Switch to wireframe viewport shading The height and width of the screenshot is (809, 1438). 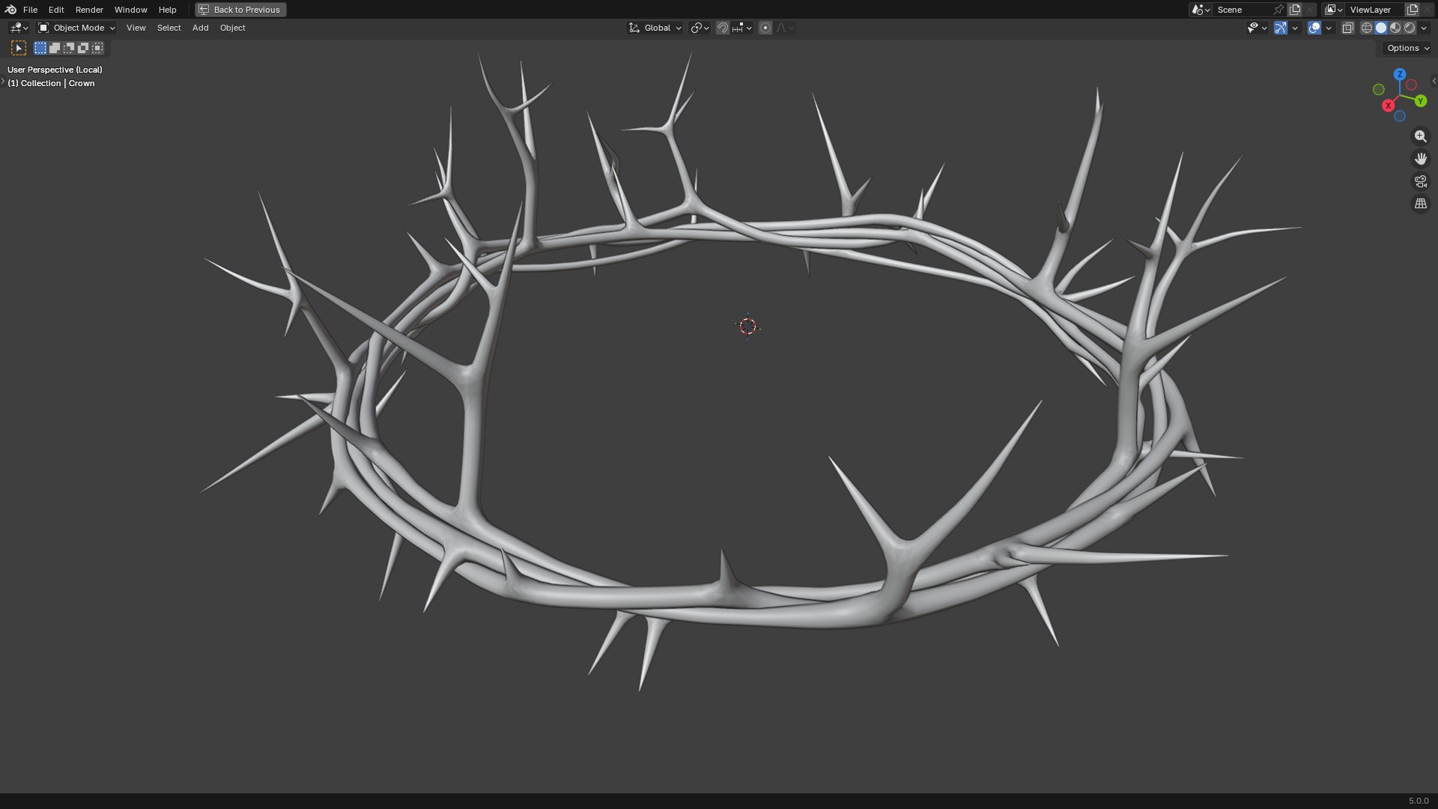(x=1367, y=28)
